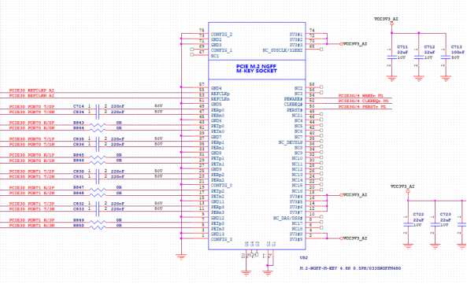467x284 pixels.
Task: Select the PCIE M.2 NGFF M-KEY SOCKET title
Action: [257, 68]
